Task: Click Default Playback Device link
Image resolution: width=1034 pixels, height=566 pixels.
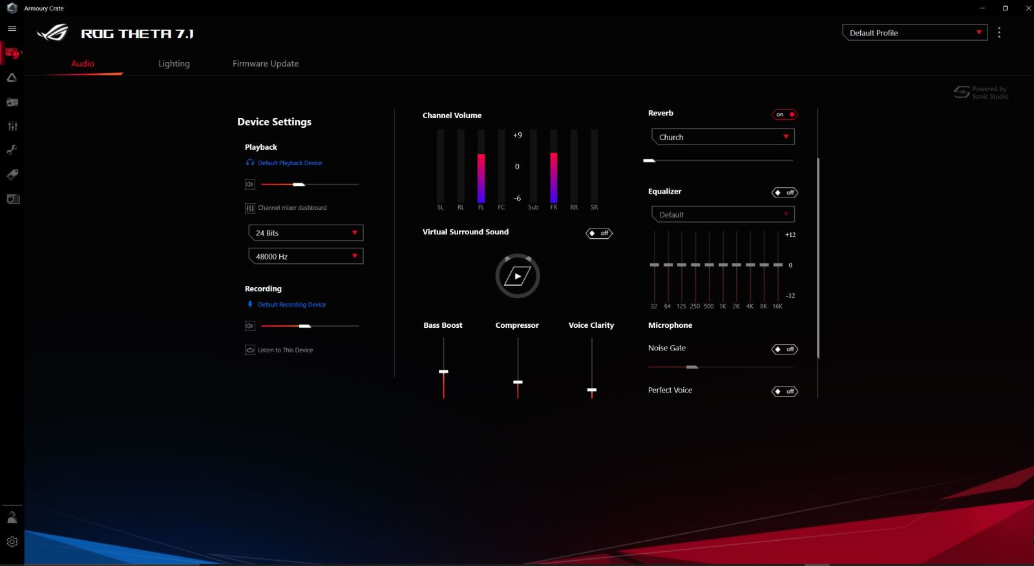Action: coord(290,163)
